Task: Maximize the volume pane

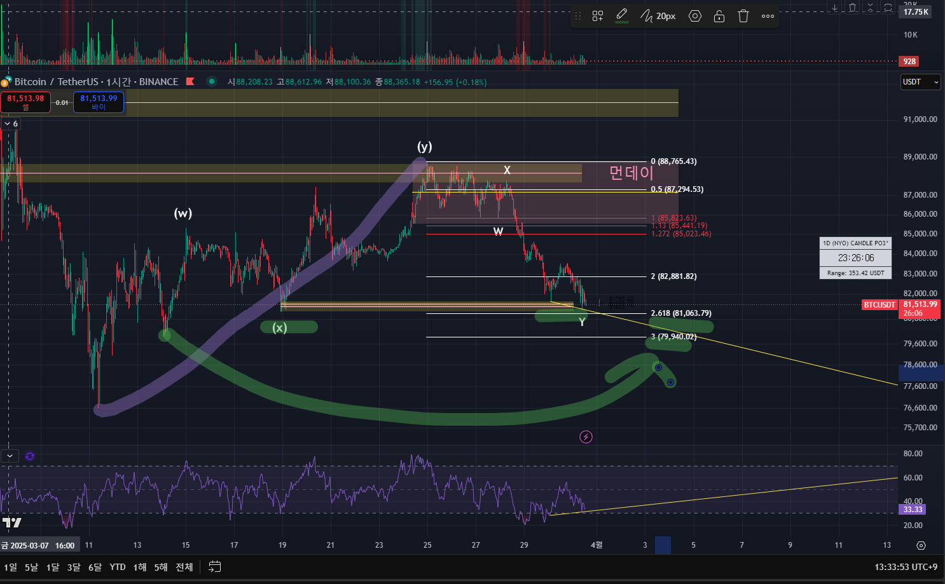Action: point(888,8)
